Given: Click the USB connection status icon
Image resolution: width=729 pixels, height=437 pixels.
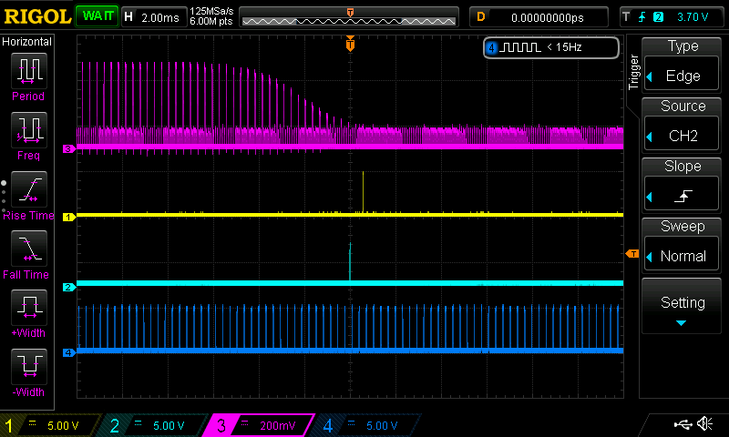Looking at the screenshot, I should (683, 424).
